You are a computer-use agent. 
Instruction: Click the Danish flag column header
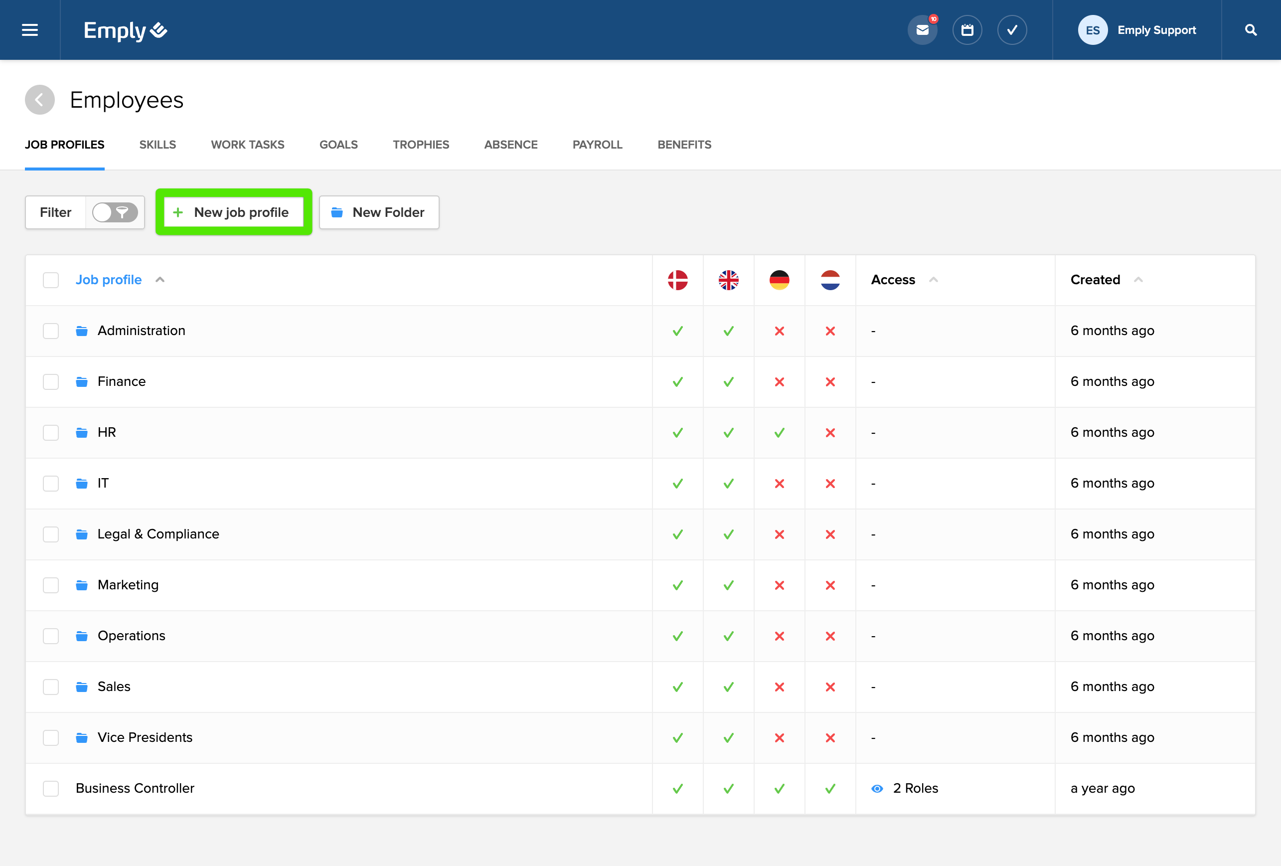pos(677,280)
